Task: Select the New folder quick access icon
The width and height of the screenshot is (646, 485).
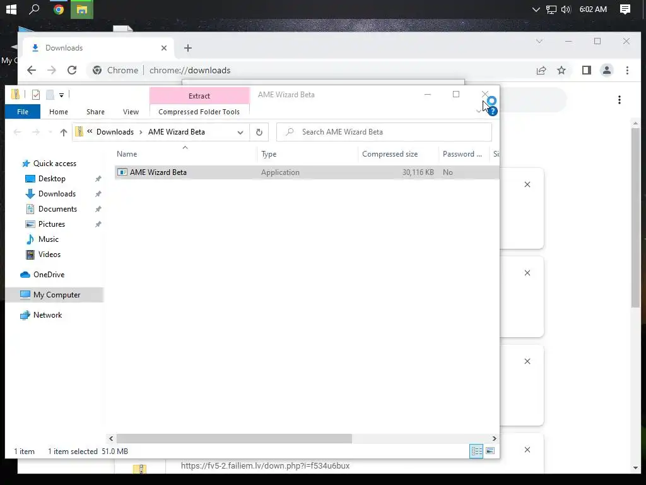Action: [x=50, y=95]
